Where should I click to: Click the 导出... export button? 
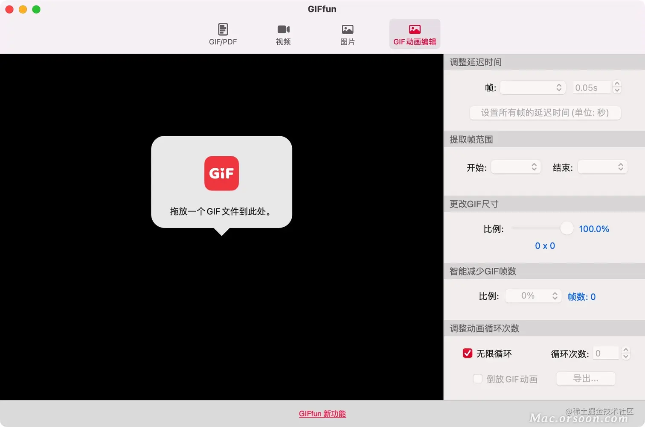point(586,378)
